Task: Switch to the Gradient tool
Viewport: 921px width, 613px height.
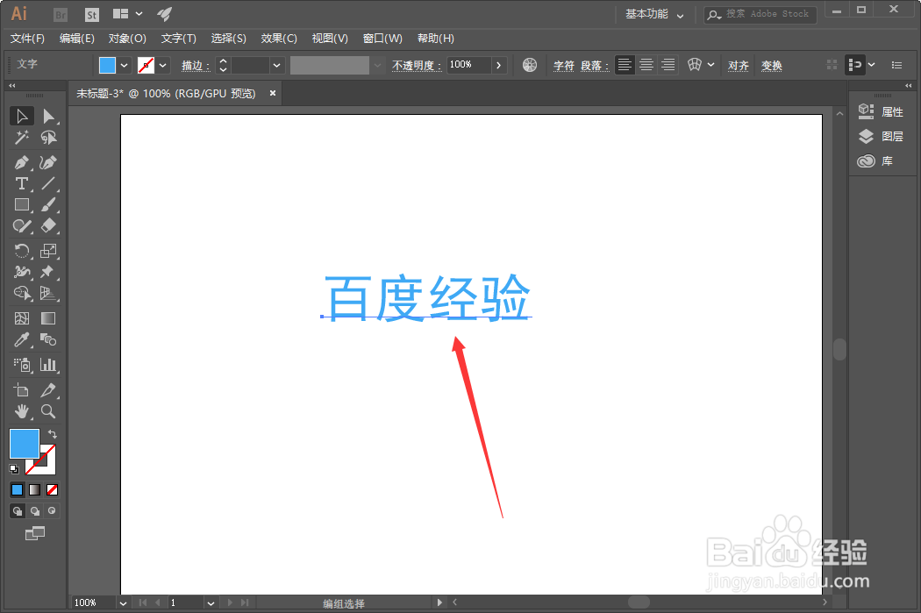Action: pyautogui.click(x=48, y=317)
